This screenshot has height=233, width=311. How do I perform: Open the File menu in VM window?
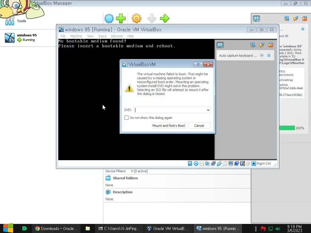(x=63, y=36)
